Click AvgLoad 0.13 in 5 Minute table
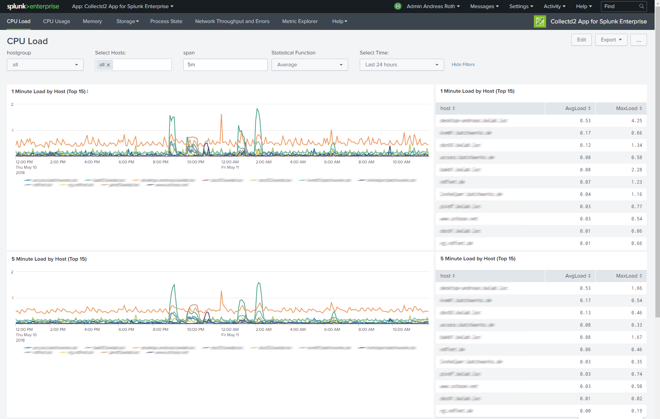 click(x=585, y=313)
